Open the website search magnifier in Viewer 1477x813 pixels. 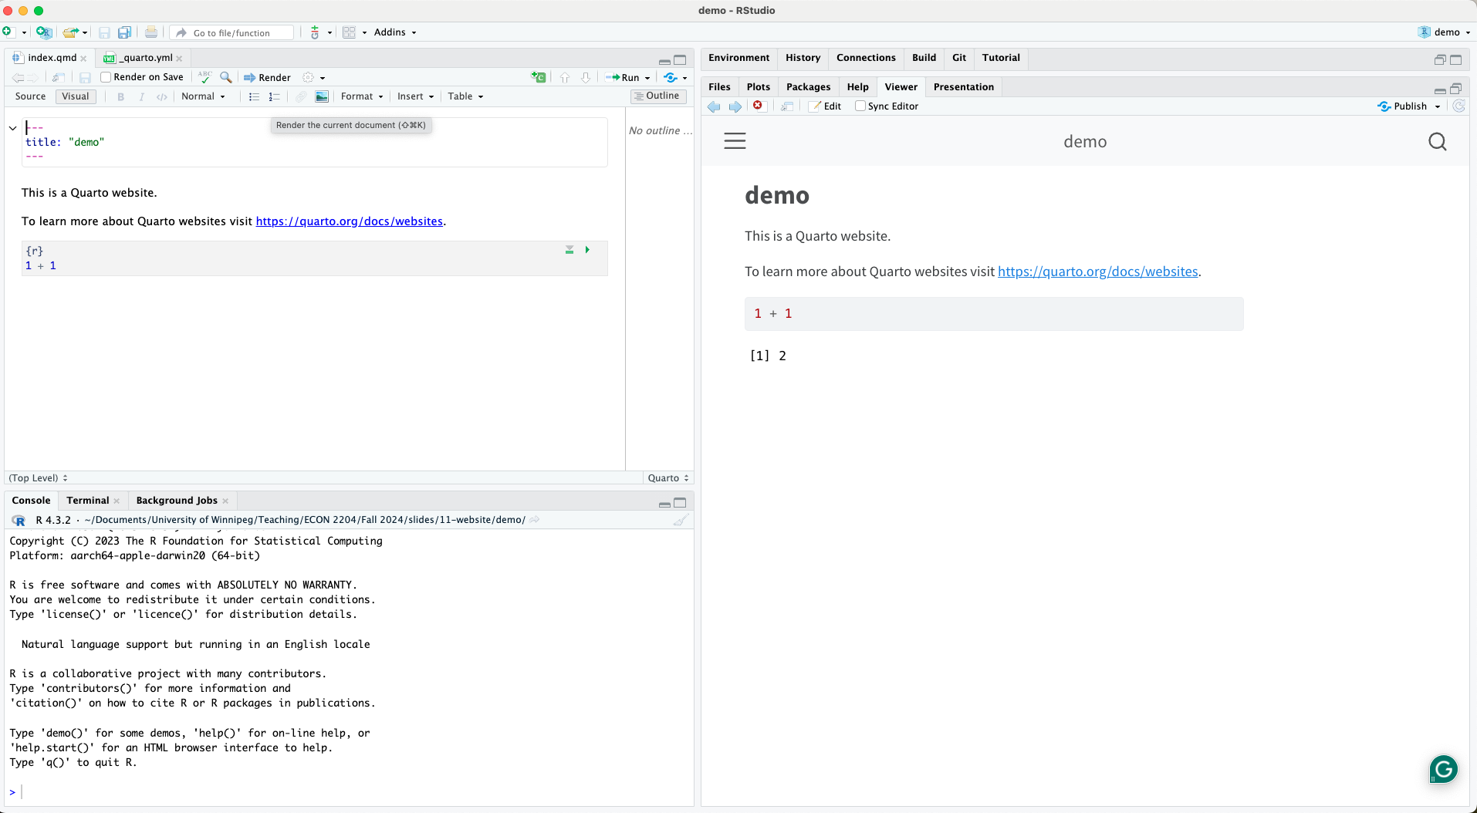click(x=1437, y=142)
